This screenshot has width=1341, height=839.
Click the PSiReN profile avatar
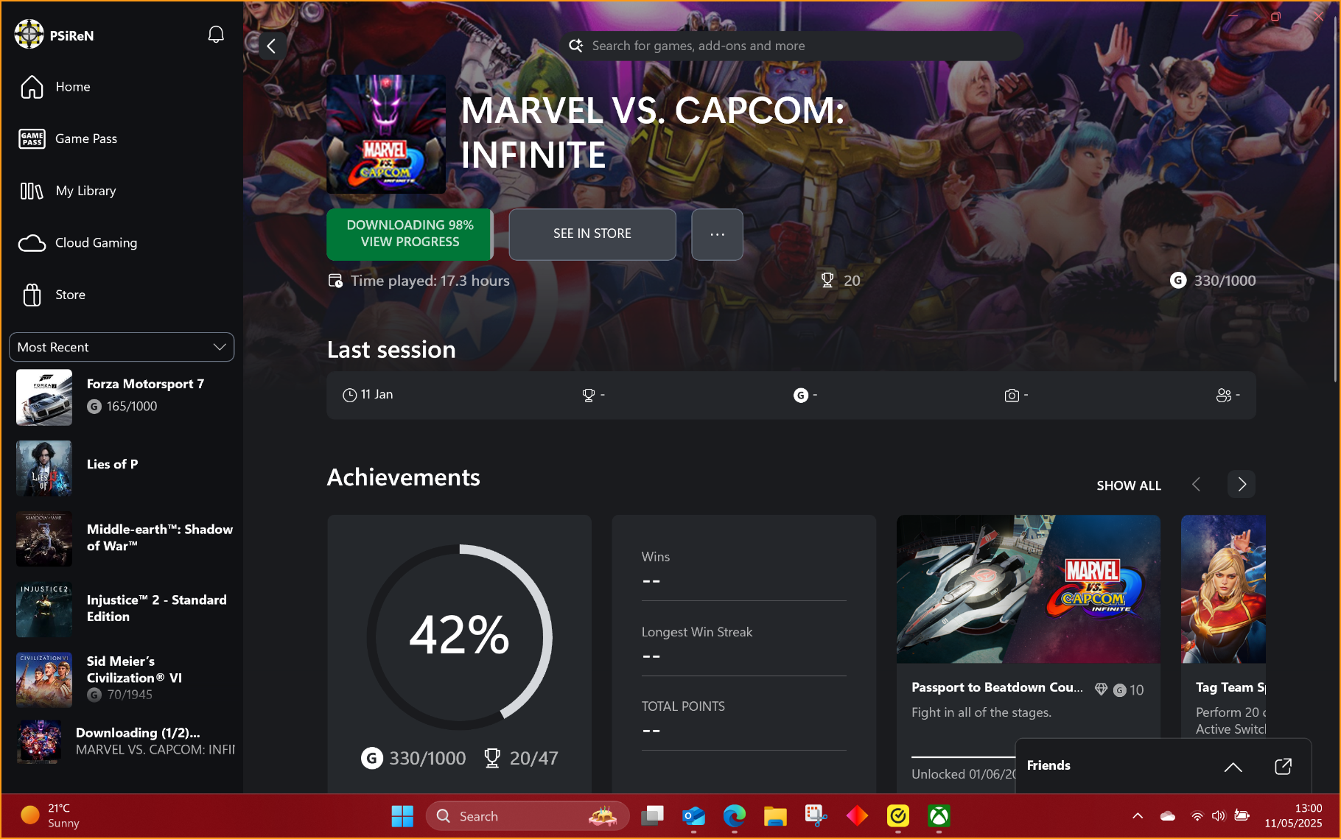29,35
